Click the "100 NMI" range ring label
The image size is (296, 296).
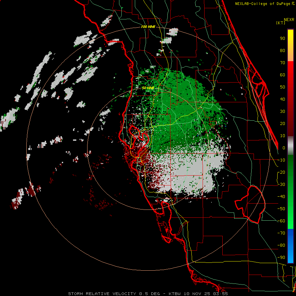coord(148,27)
